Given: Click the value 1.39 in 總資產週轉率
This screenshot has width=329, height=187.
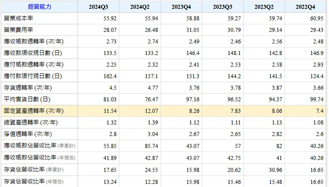Looking at the screenshot, I should 152,123.
